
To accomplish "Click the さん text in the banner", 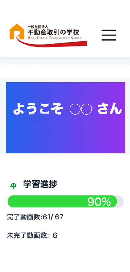I will coord(110,109).
